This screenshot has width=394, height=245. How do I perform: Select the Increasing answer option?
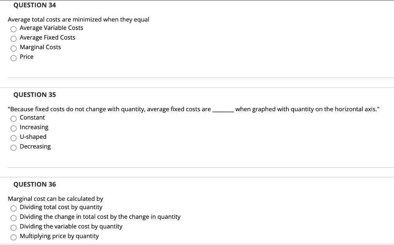tap(13, 128)
